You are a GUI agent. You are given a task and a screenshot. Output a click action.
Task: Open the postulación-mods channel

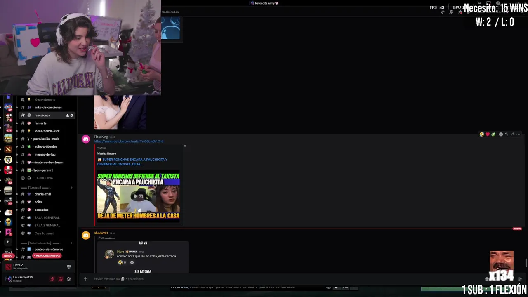coord(46,139)
